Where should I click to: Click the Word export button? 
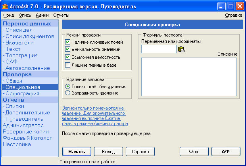coord(194,152)
